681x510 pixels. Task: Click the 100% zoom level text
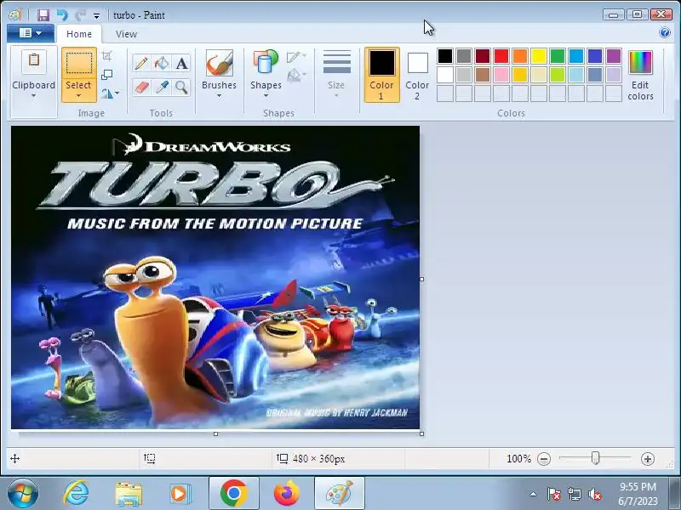click(x=518, y=459)
